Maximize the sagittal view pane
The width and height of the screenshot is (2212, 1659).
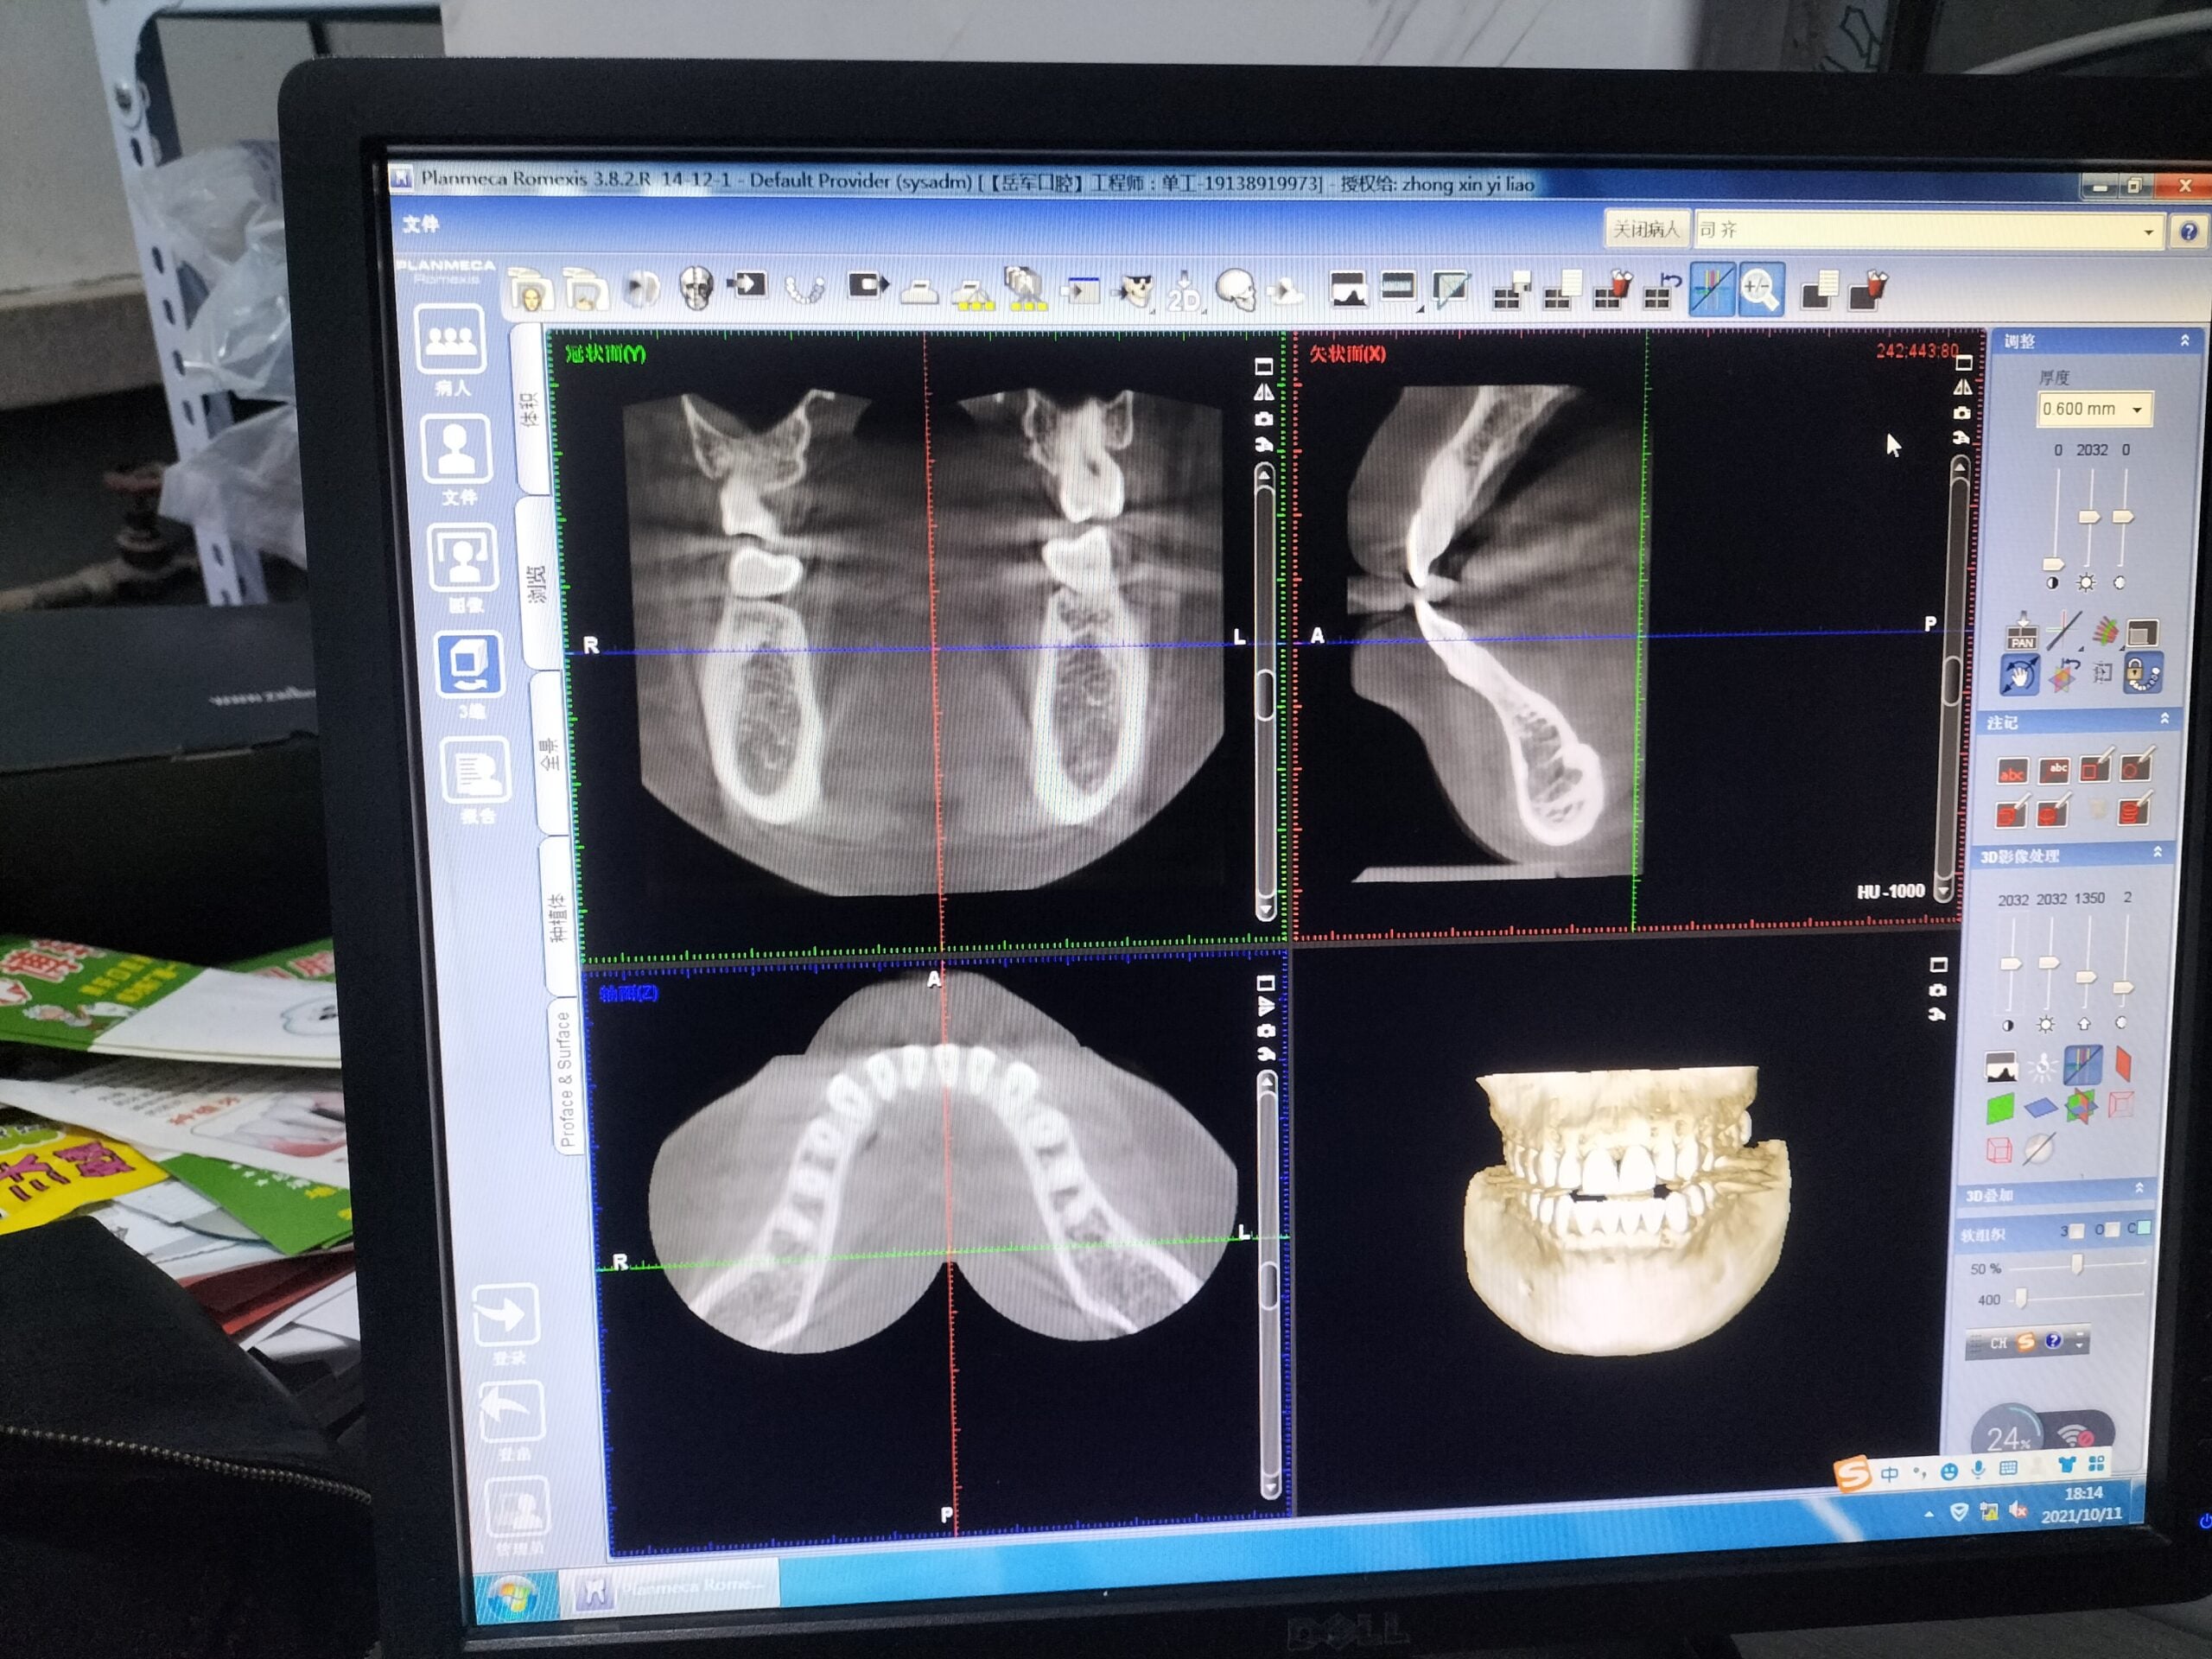click(1964, 363)
